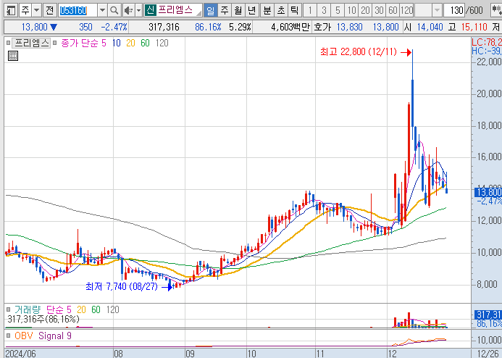Click the change rate -2.47% in quote bar
Screen dimensions: 502x358
114,27
